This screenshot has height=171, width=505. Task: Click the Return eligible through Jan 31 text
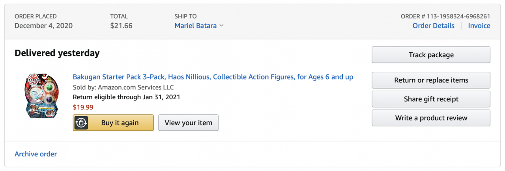point(126,97)
